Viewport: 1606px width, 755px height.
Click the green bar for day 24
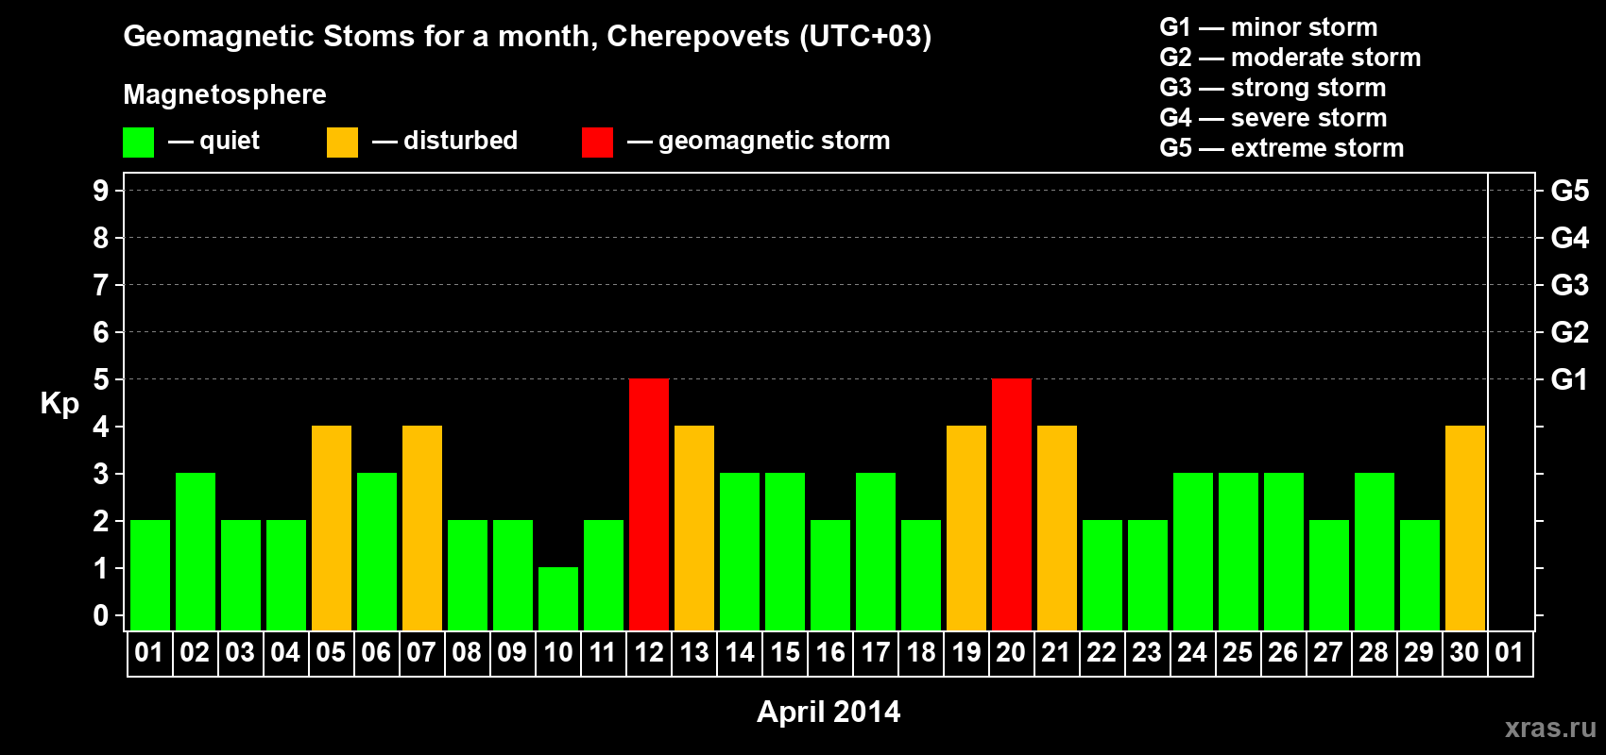1193,552
